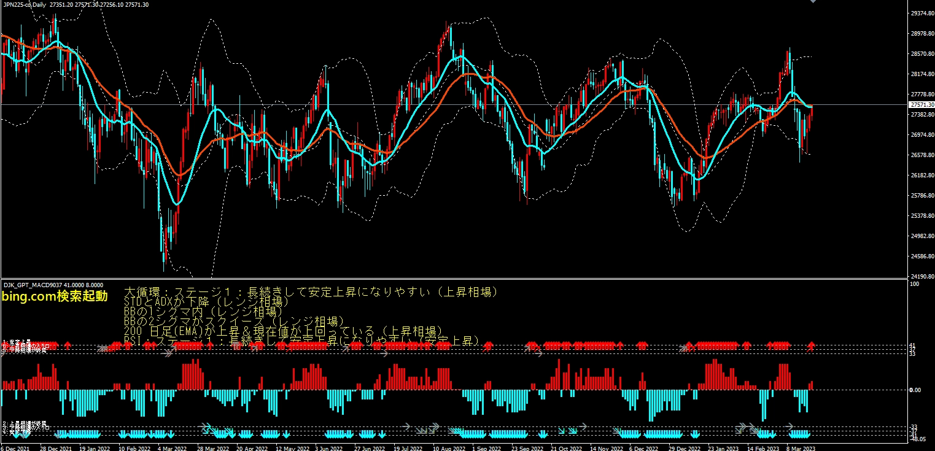Click the single cyan down arrow near 27 Jun 2022
The height and width of the screenshot is (451, 935).
(382, 434)
